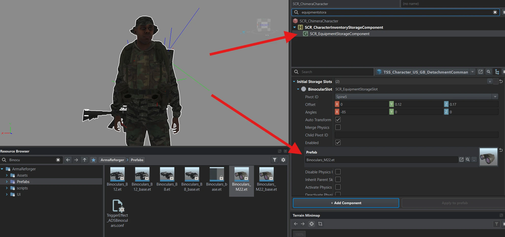Float the Resource Browser panel
This screenshot has height=237, width=505.
[x=280, y=151]
